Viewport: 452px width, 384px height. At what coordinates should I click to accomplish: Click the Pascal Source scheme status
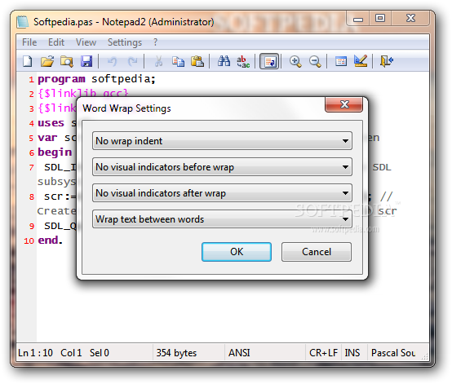(393, 352)
